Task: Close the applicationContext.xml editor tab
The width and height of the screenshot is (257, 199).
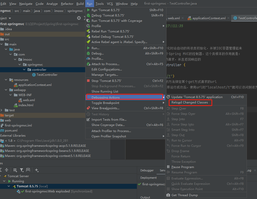Action: point(228,18)
